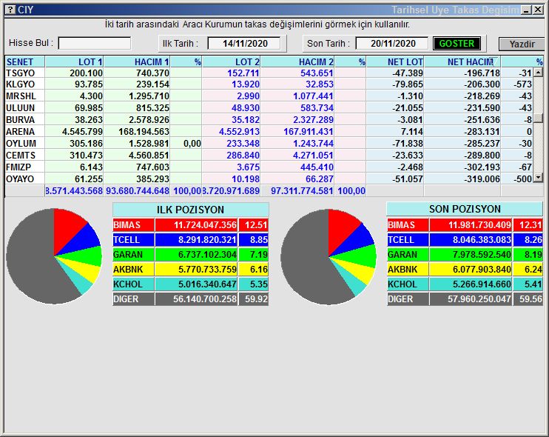The image size is (549, 437).
Task: Sort by HACIM 2 column header
Action: point(297,61)
